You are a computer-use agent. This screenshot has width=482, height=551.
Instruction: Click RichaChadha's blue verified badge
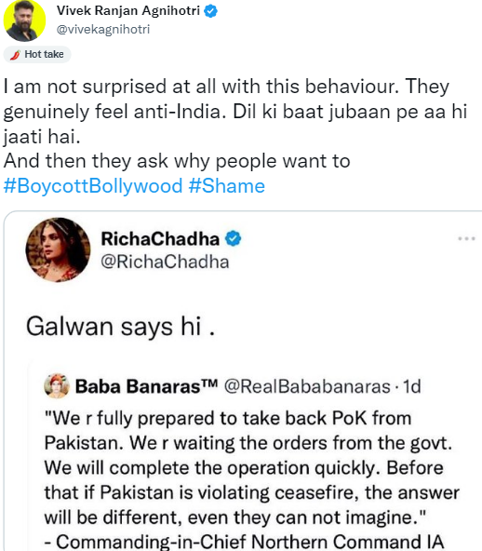click(x=234, y=238)
